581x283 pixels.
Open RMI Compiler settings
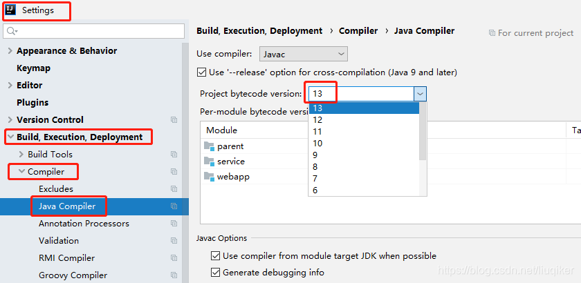coord(66,258)
